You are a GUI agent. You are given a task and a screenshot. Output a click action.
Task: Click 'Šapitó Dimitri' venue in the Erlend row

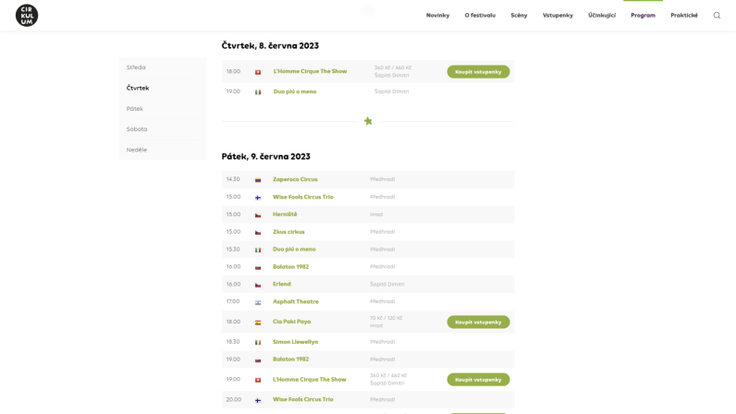tap(386, 285)
